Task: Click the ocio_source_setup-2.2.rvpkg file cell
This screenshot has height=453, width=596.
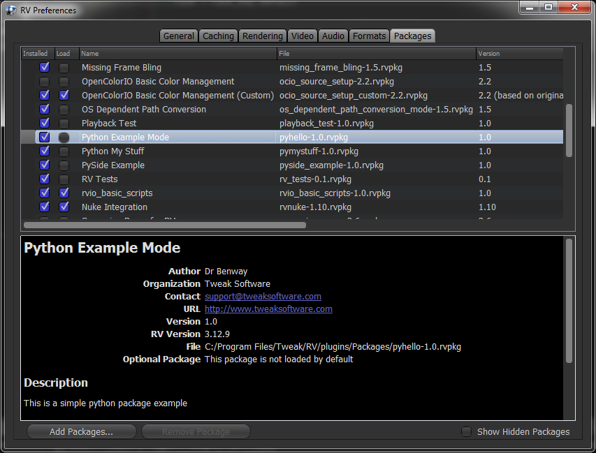Action: (336, 82)
